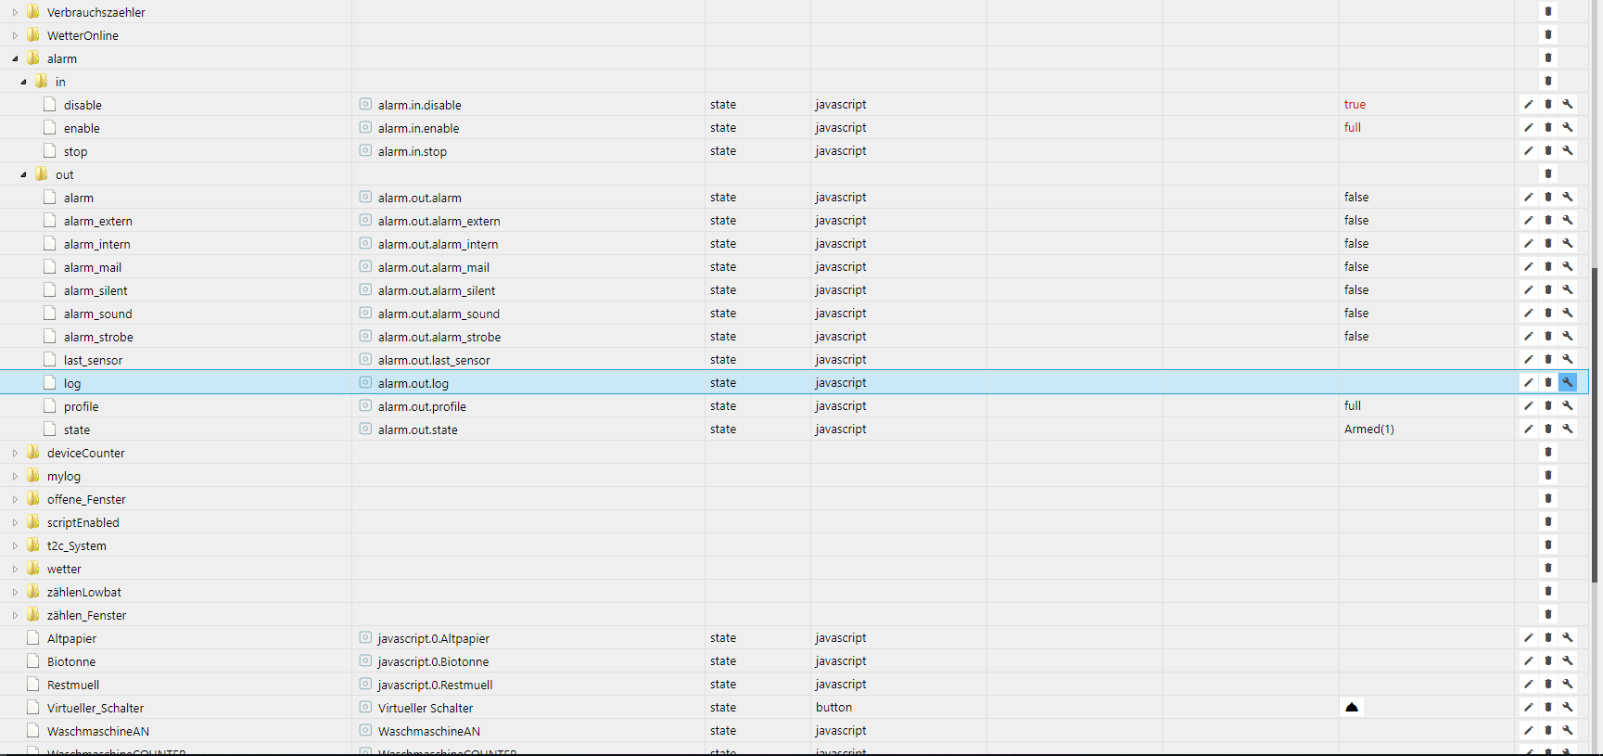Click the trash icon for the WetterOnline folder
The height and width of the screenshot is (756, 1603).
(1547, 34)
